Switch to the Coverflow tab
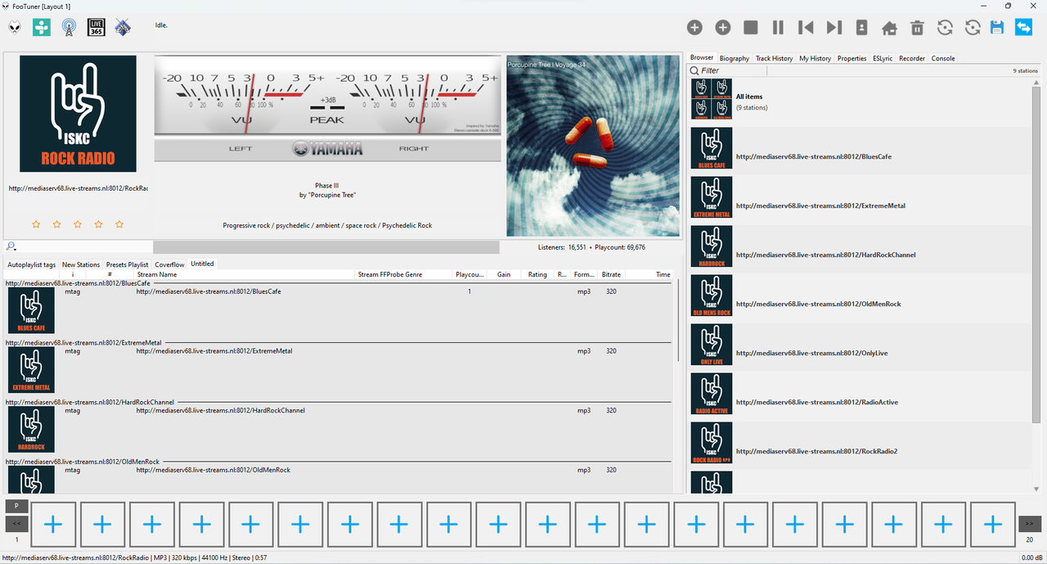The width and height of the screenshot is (1047, 564). [x=170, y=264]
